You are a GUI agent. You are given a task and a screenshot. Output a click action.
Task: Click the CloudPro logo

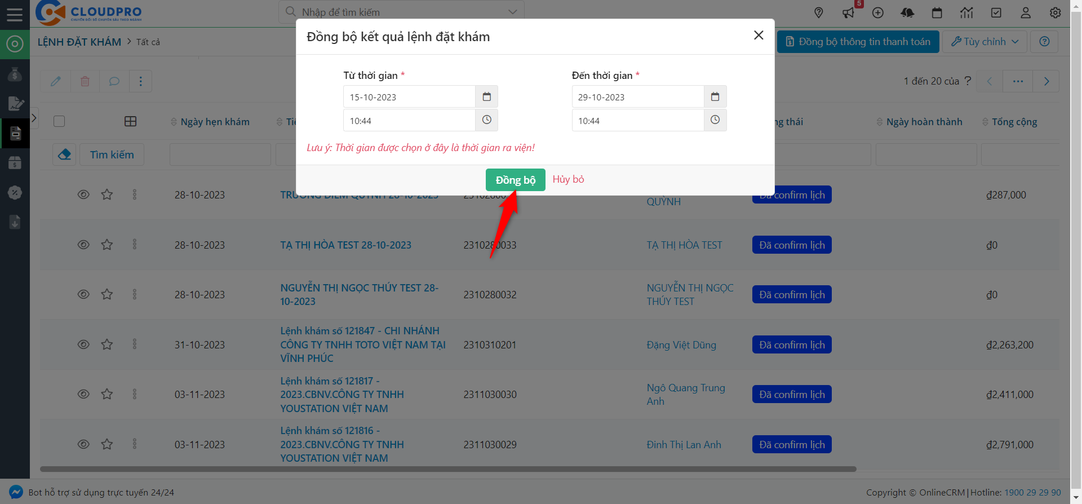click(x=88, y=13)
